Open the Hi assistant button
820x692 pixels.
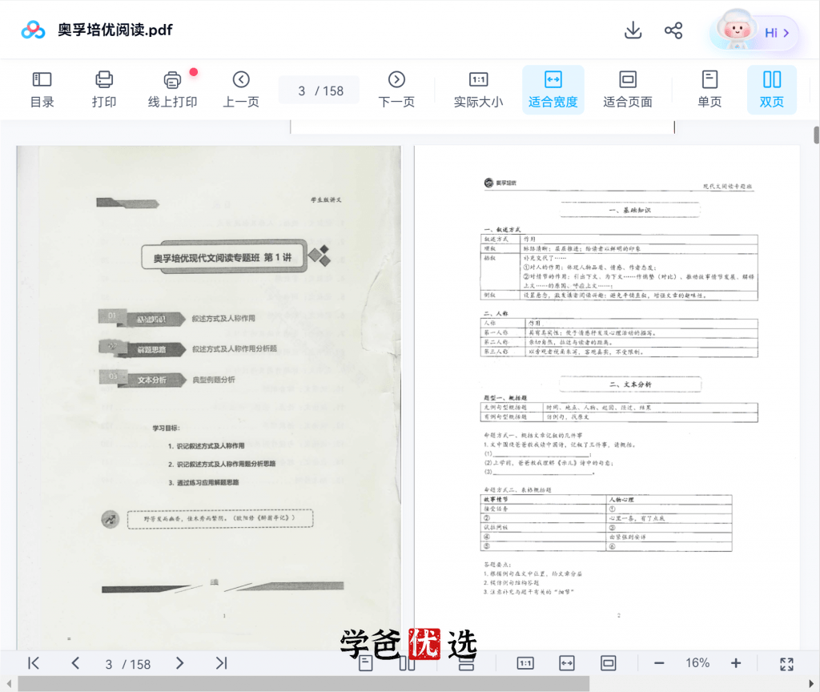[754, 32]
